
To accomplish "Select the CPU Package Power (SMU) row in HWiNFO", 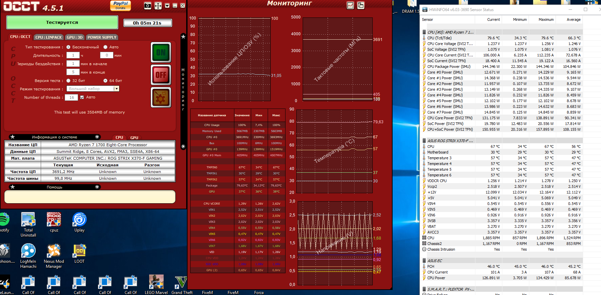I will tap(502, 67).
